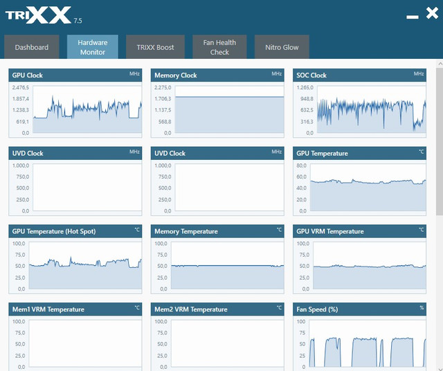Image resolution: width=443 pixels, height=371 pixels.
Task: Select the GPU Clock graph header
Action: (75, 75)
